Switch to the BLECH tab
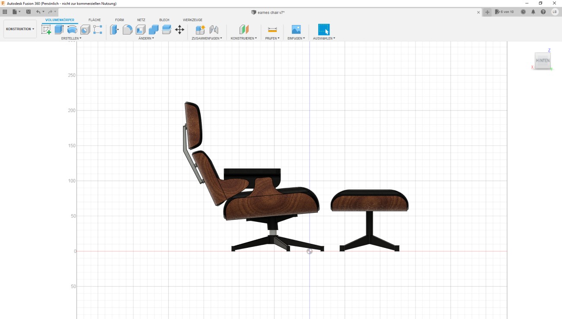The height and width of the screenshot is (319, 562). [164, 20]
